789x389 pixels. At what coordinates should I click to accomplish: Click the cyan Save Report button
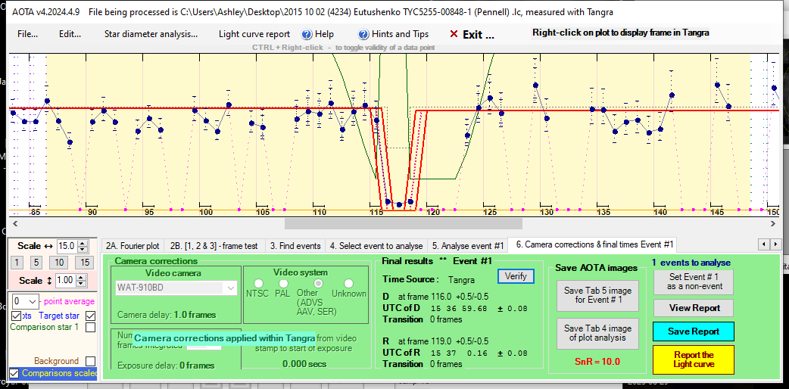(693, 331)
